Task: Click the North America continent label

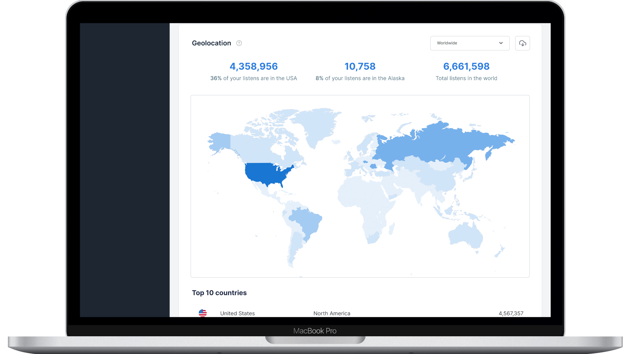Action: click(x=332, y=313)
